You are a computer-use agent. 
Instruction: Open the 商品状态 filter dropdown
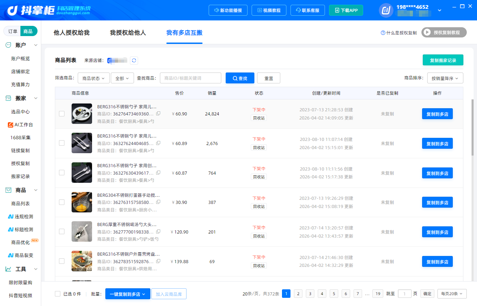(94, 78)
